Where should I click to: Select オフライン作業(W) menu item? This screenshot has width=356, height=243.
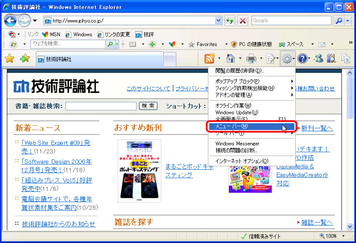[x=252, y=105]
